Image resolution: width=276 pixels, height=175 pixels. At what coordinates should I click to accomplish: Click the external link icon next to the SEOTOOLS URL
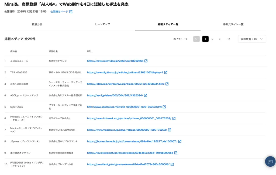(x=165, y=107)
